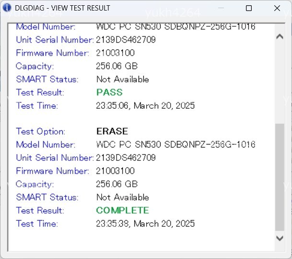The height and width of the screenshot is (259, 292).
Task: Select the ERASE test option text
Action: [x=112, y=131]
